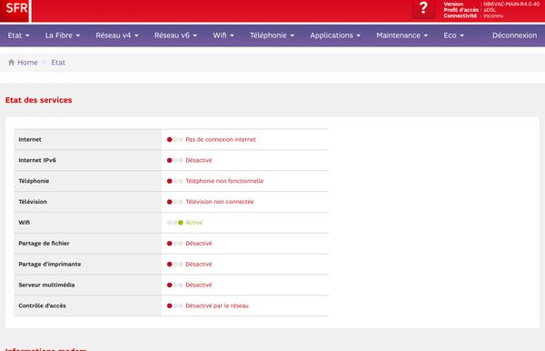The height and width of the screenshot is (351, 545).
Task: Click 'Téléphonie non fonctionnelle' status text
Action: tap(224, 181)
